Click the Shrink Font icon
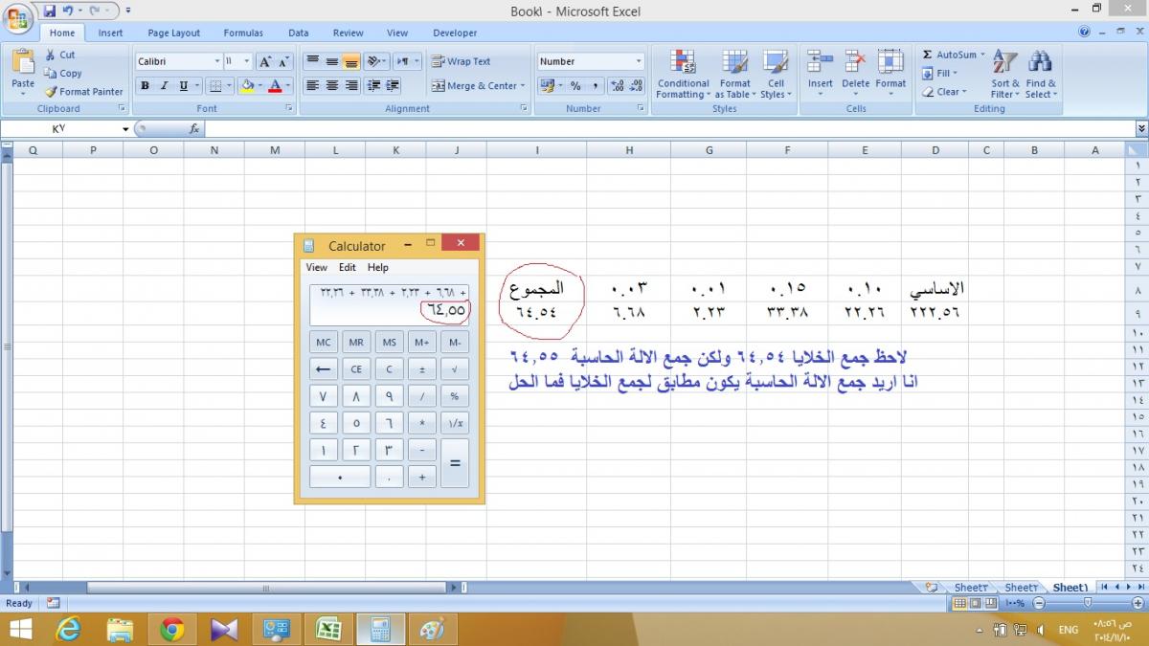This screenshot has height=646, width=1149. tap(286, 61)
